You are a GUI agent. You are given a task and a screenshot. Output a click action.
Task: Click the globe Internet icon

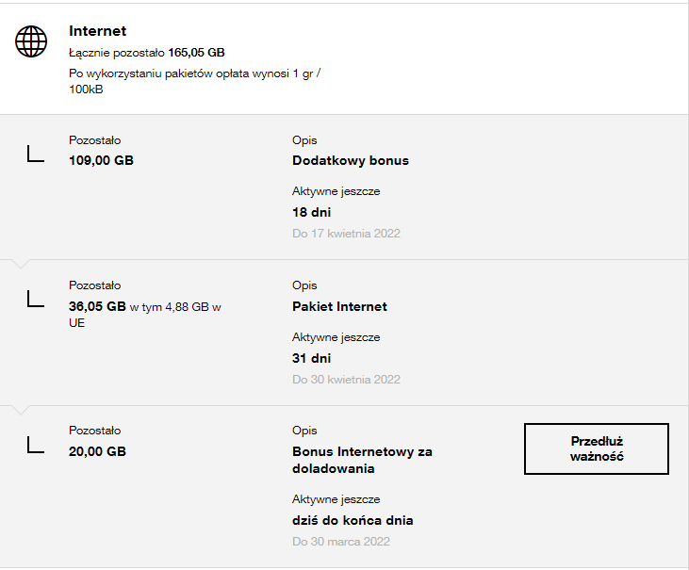click(30, 41)
